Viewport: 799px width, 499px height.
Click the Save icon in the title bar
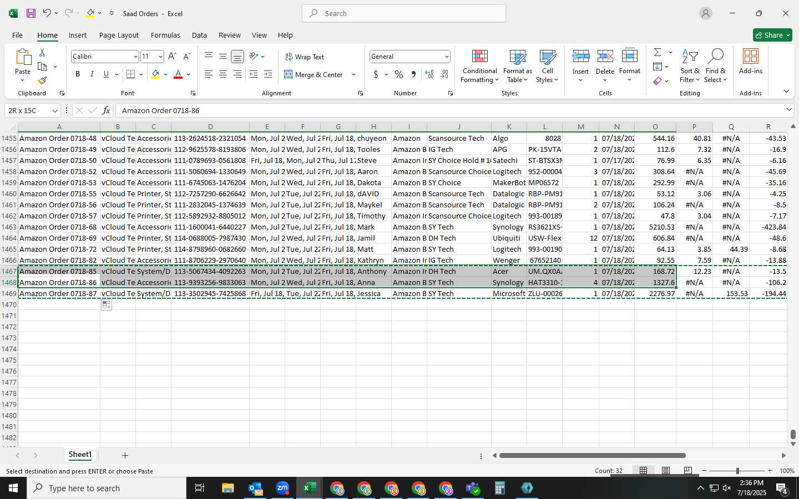[31, 13]
